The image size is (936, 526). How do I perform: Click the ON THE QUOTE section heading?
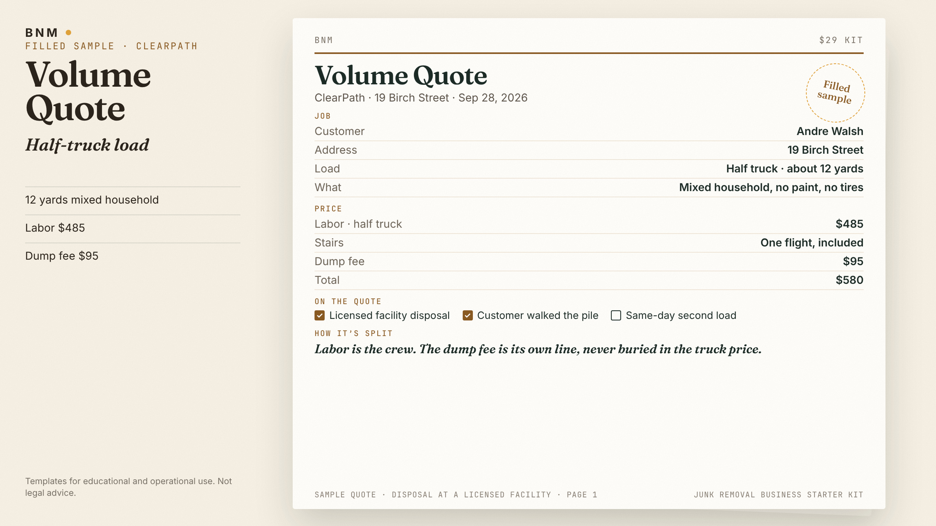tap(348, 301)
